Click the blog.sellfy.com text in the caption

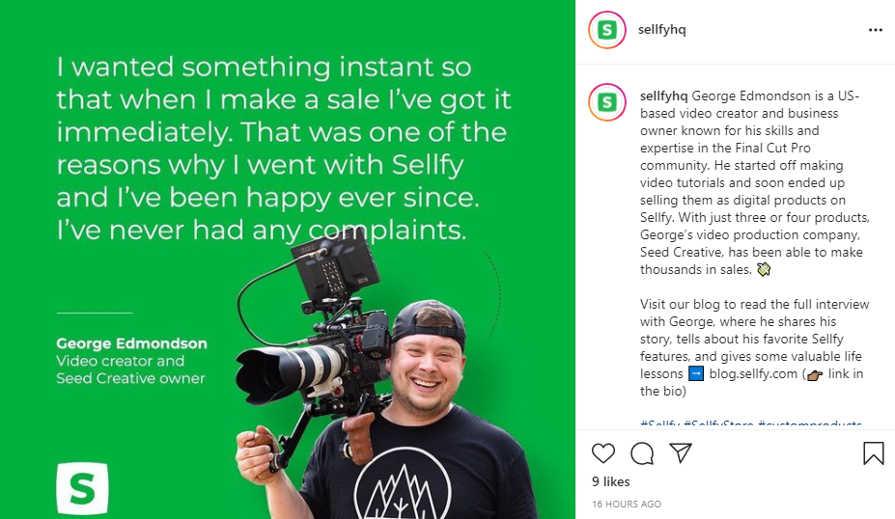pos(753,374)
